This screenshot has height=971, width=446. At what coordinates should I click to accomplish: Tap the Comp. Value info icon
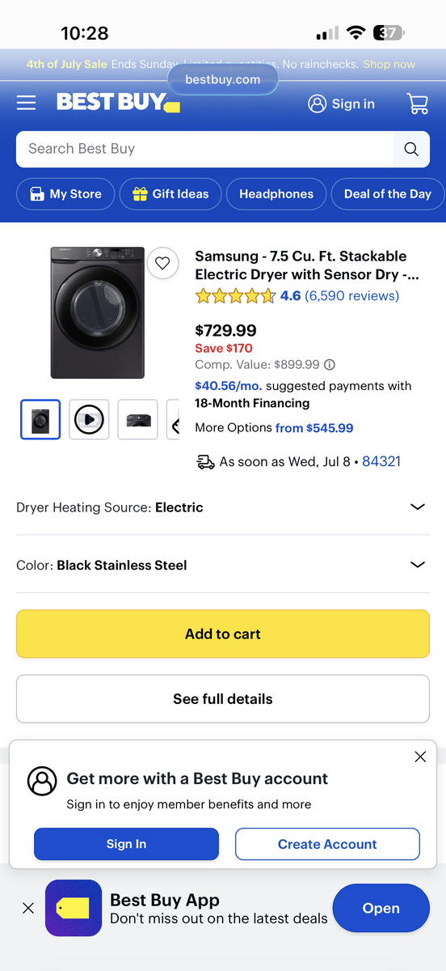click(330, 365)
